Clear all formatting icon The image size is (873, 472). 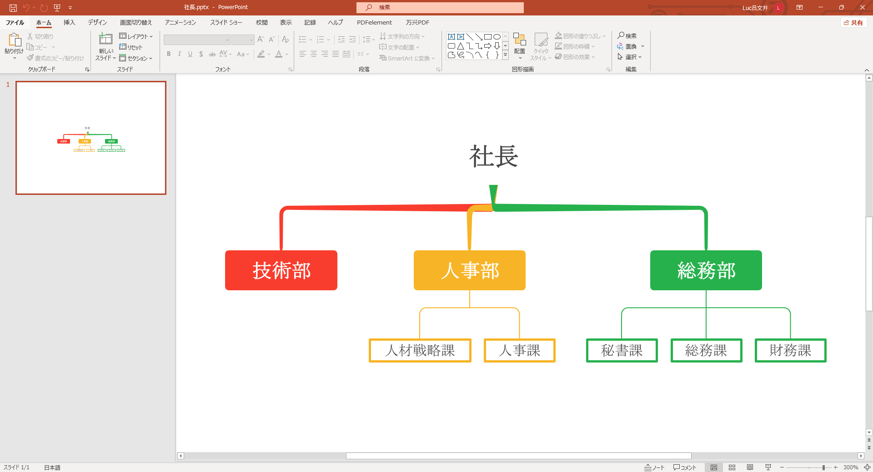click(x=285, y=40)
